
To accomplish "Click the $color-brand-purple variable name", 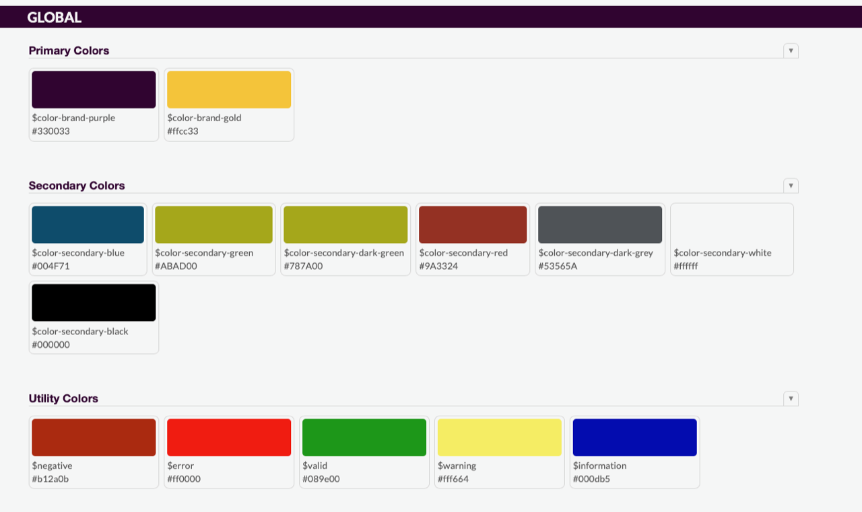I will point(73,118).
